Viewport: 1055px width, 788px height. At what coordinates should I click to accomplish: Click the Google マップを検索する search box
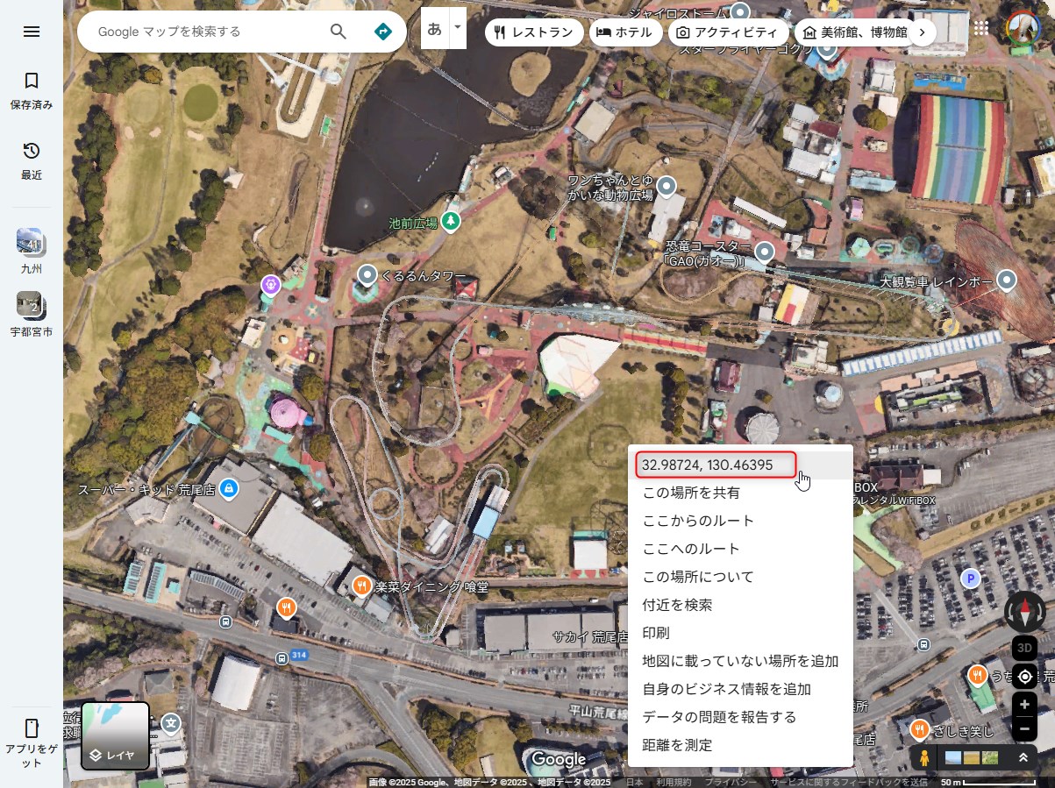pos(206,32)
